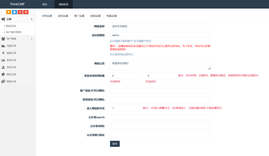Click the orange home shortcut icon
Screen dimensions: 269x156
click(x=9, y=12)
